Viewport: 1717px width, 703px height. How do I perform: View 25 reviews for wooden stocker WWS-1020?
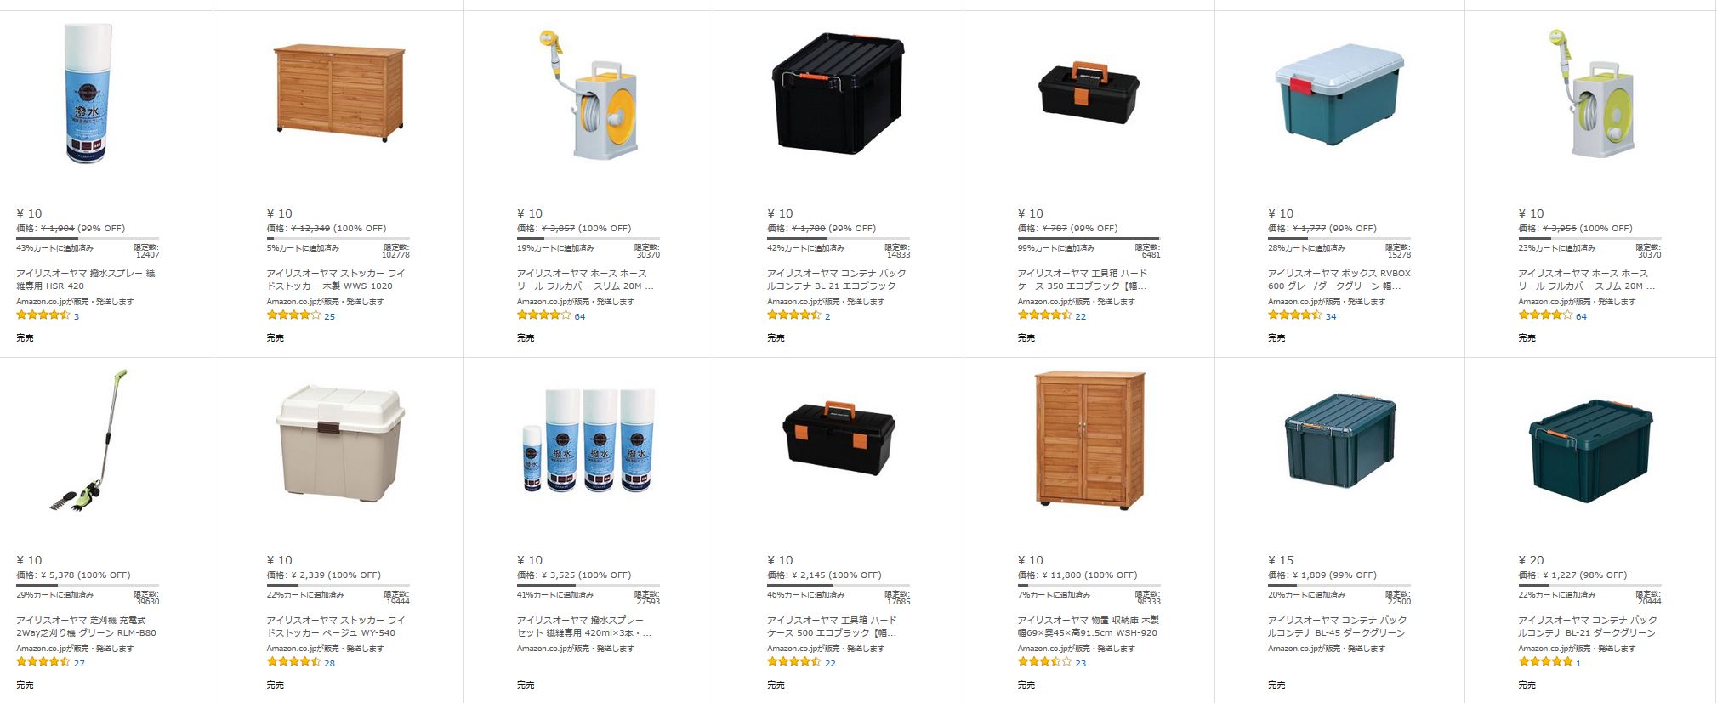[x=329, y=316]
